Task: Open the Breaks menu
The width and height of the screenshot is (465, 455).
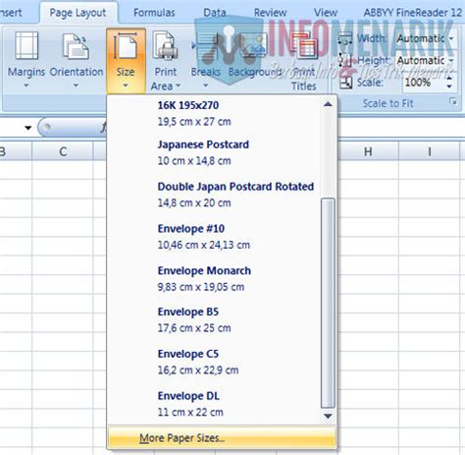Action: (x=206, y=61)
